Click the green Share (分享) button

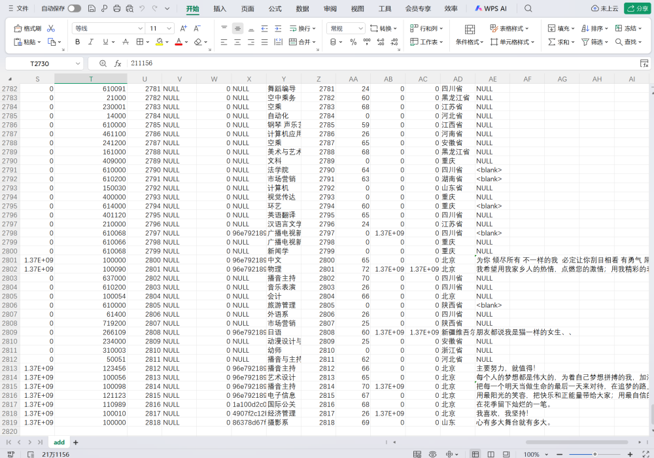pyautogui.click(x=636, y=9)
